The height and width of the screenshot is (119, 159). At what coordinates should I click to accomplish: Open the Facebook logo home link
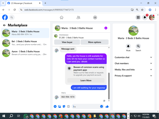[x=5, y=17]
